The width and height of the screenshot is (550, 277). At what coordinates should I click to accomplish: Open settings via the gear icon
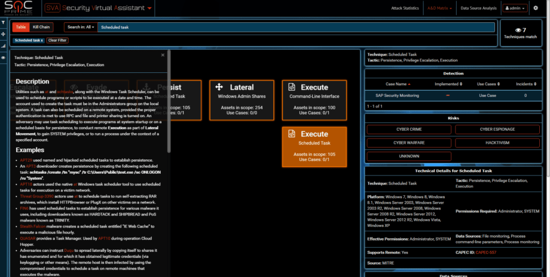point(535,8)
